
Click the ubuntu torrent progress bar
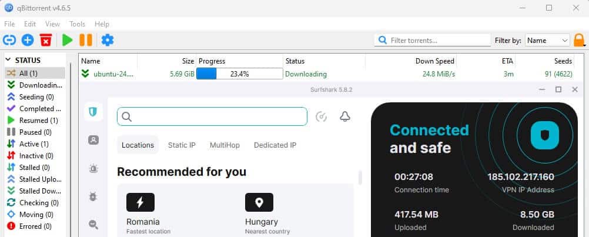[239, 74]
